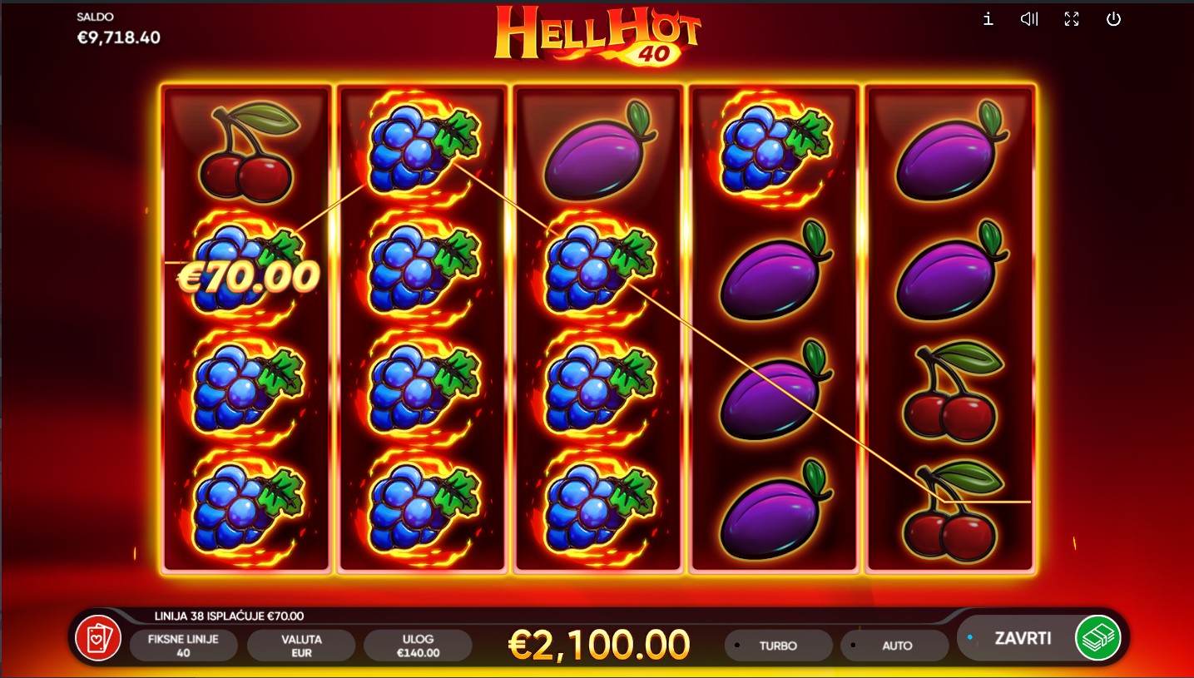Click the green cash collect icon

[1098, 638]
